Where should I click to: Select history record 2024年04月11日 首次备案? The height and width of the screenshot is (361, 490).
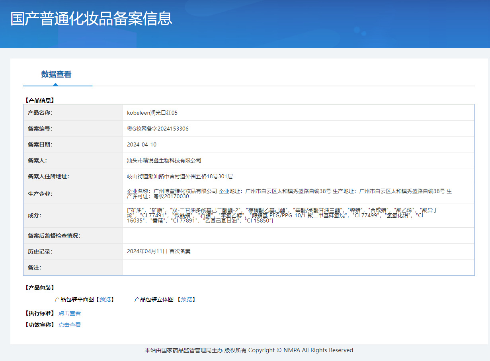(159, 252)
